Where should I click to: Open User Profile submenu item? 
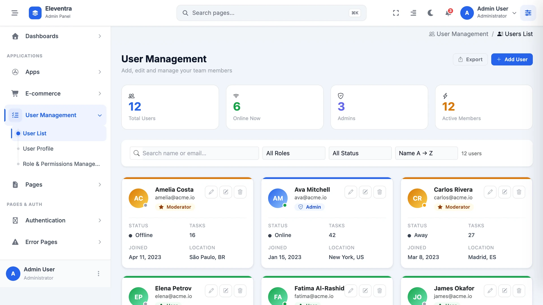59,149
